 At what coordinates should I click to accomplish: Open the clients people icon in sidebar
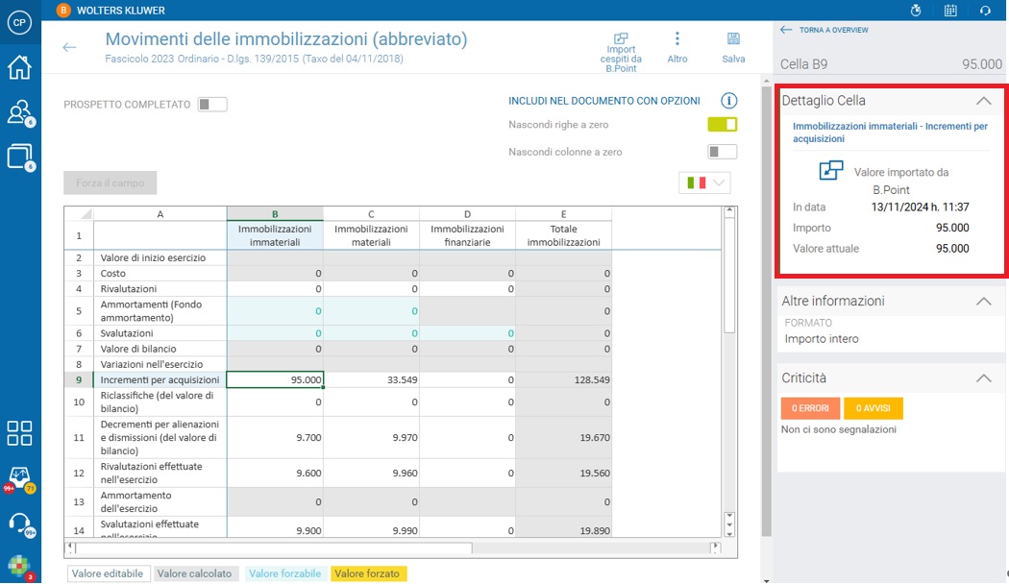(x=20, y=112)
